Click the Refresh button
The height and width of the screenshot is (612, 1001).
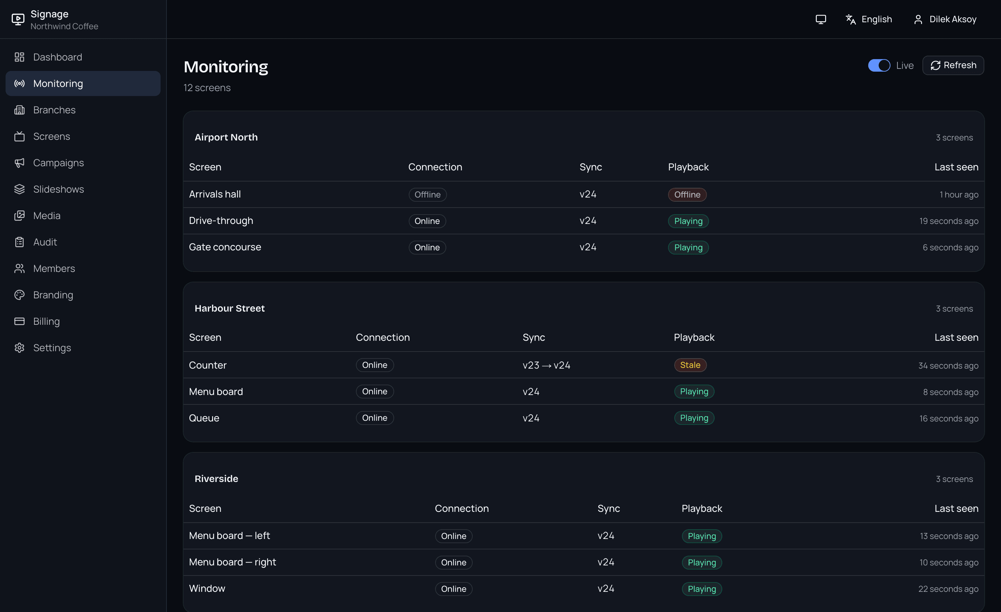click(x=953, y=65)
